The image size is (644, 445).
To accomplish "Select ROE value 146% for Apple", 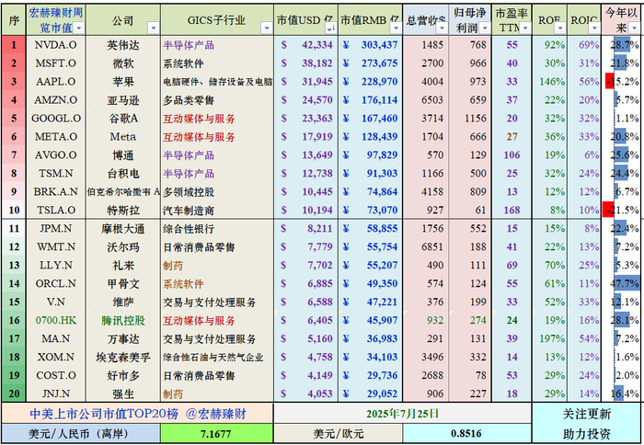I will click(550, 81).
